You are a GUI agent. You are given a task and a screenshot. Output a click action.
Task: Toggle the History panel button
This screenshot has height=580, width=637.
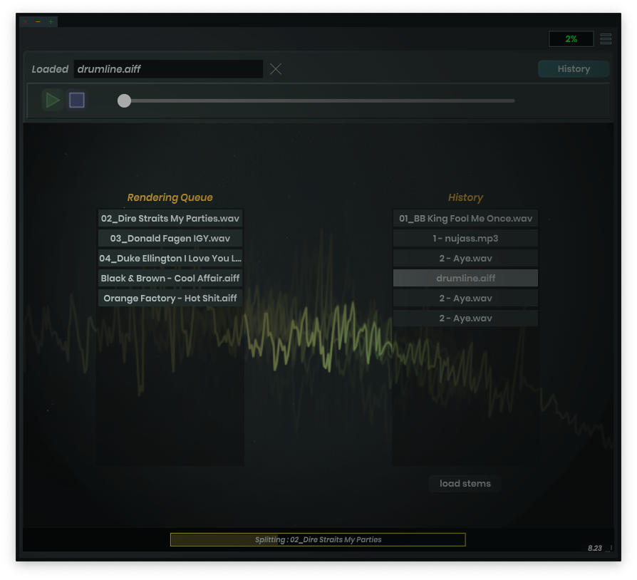coord(574,69)
